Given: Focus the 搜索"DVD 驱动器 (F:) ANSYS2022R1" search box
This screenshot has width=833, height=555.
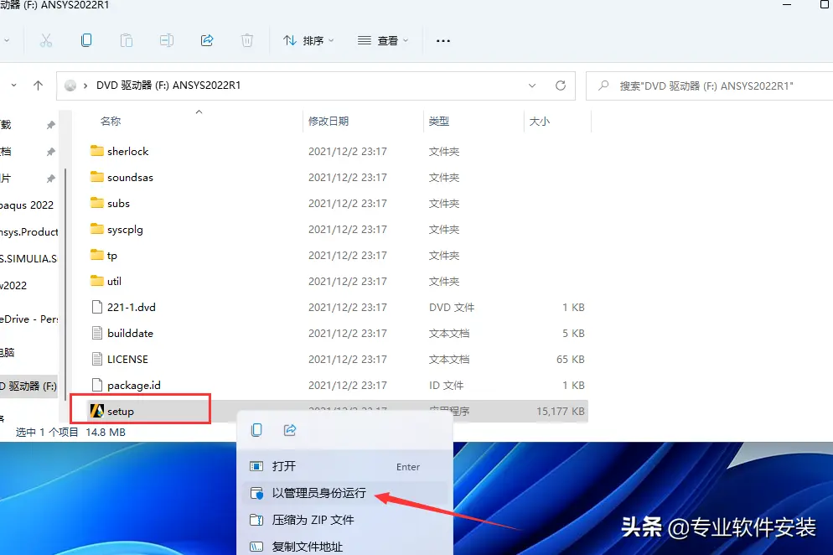Looking at the screenshot, I should click(710, 86).
